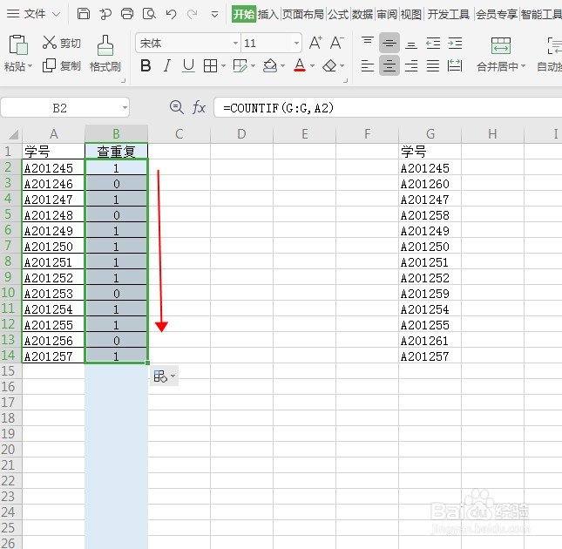Select cell A201260 in column G
Viewport: 562px width, 549px height.
tap(430, 184)
